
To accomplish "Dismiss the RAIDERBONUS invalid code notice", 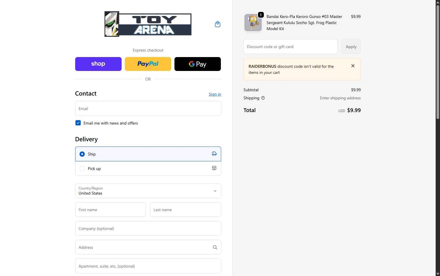I will tap(353, 66).
